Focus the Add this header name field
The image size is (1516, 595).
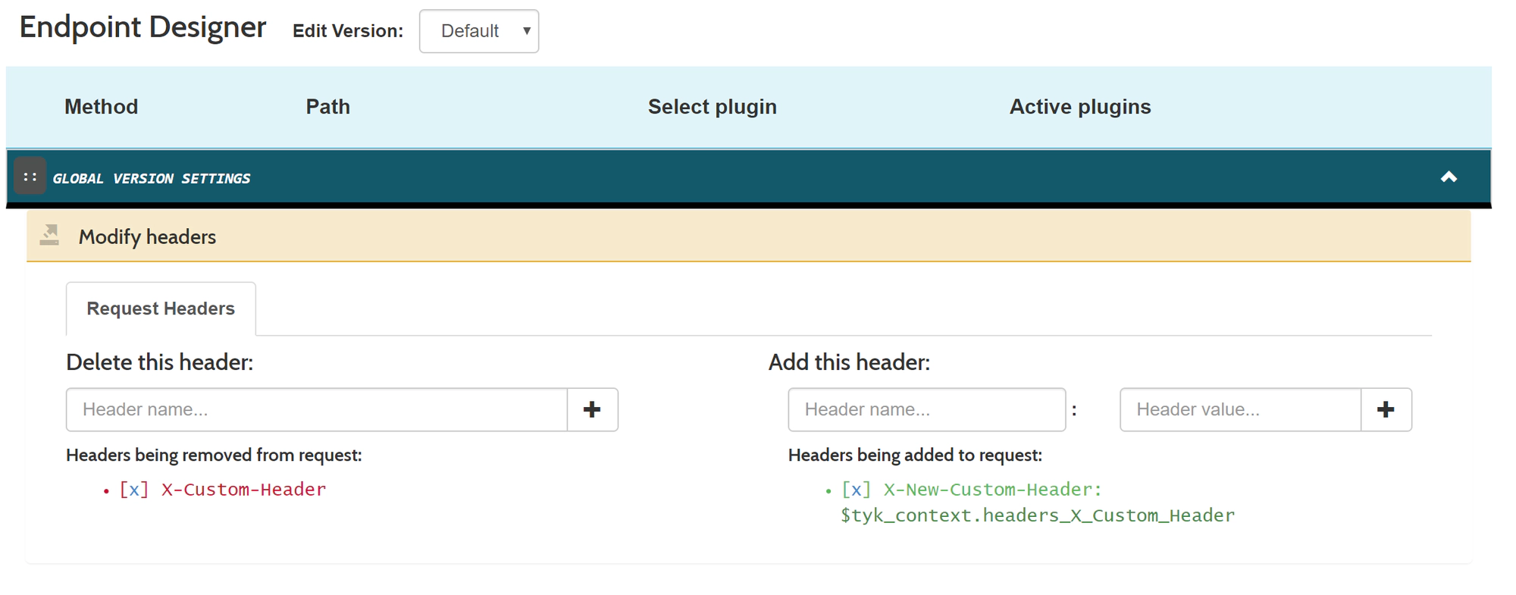[926, 410]
